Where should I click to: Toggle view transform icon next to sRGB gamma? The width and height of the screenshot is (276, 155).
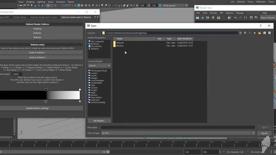point(160,6)
